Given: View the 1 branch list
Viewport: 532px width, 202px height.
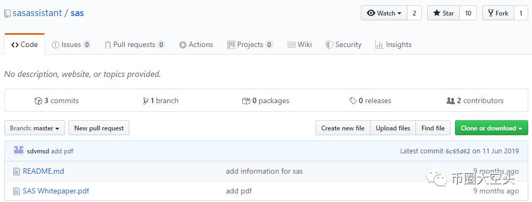Looking at the screenshot, I should click(160, 100).
